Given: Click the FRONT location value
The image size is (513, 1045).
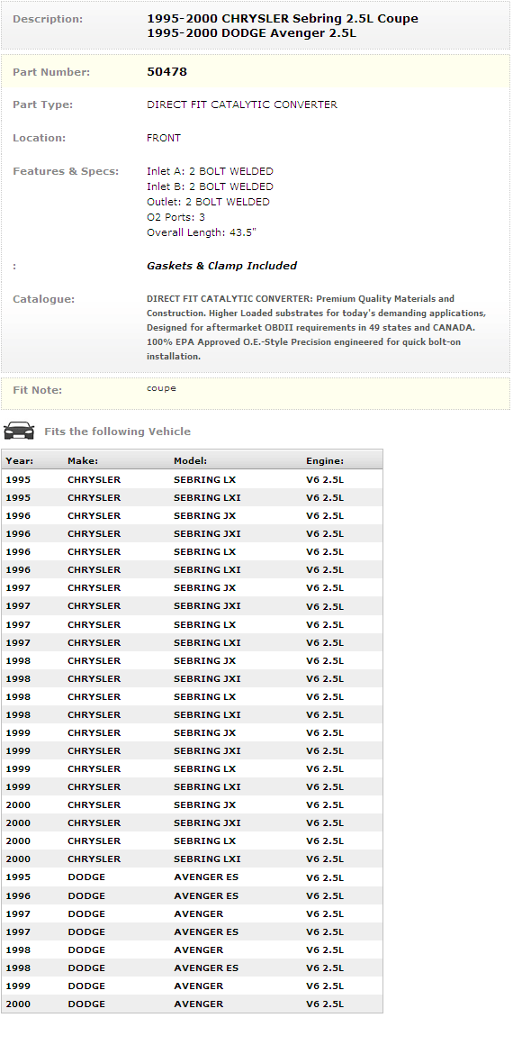Looking at the screenshot, I should (x=164, y=138).
